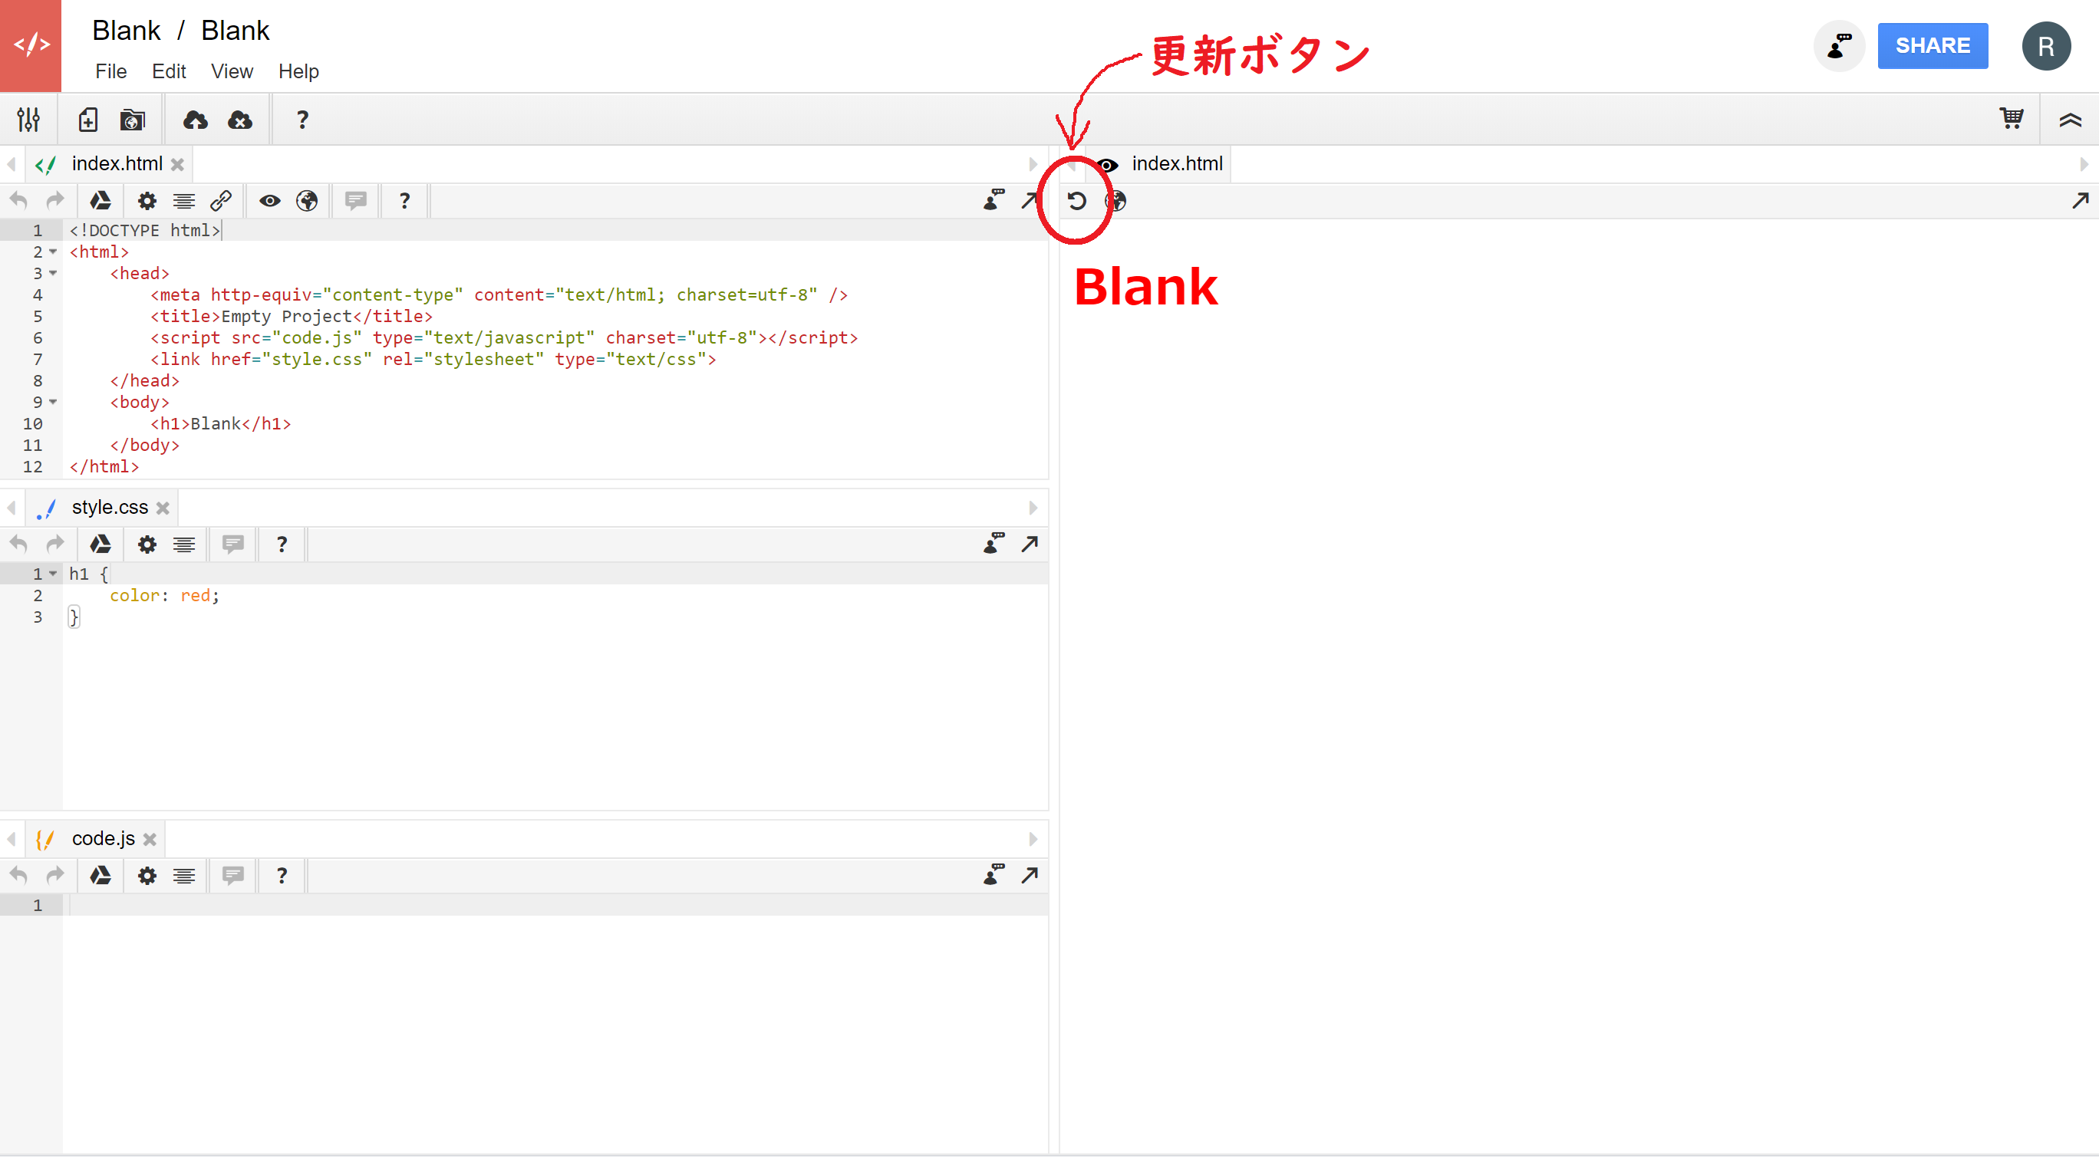Pop out the code.js editor with arrow icon
Image resolution: width=2099 pixels, height=1158 pixels.
1030,876
